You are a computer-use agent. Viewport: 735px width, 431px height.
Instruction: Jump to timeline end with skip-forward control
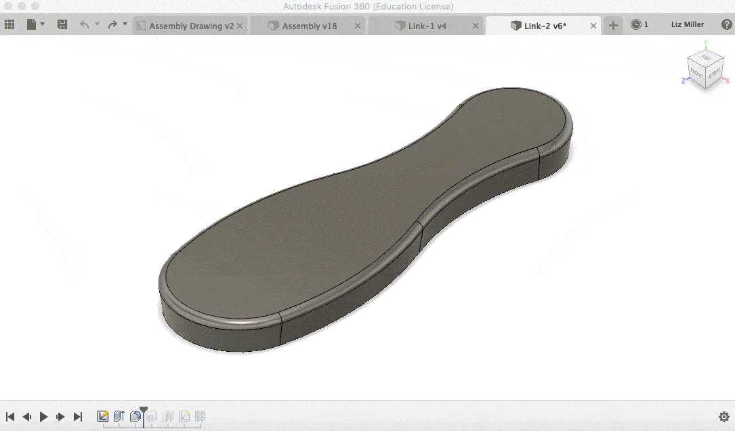(78, 416)
